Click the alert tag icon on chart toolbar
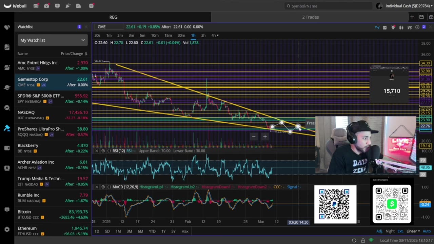The width and height of the screenshot is (434, 244). pyautogui.click(x=393, y=27)
